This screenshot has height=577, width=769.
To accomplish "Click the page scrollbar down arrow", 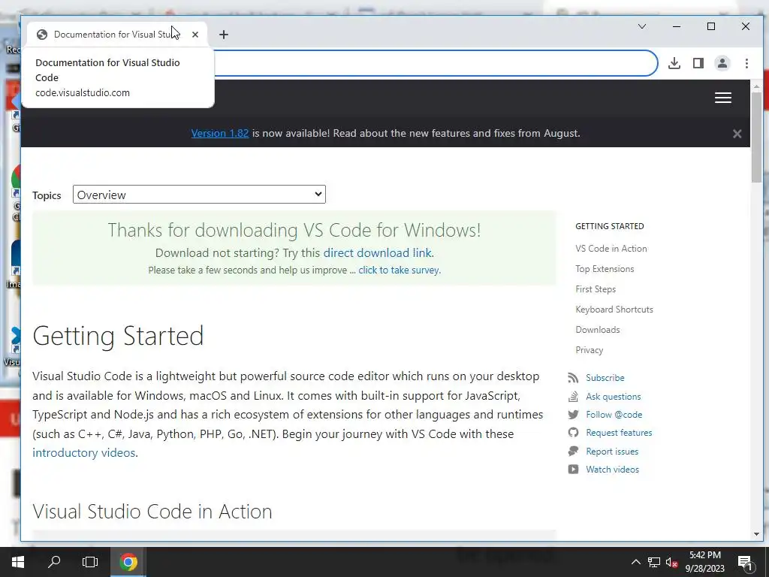I will (756, 534).
